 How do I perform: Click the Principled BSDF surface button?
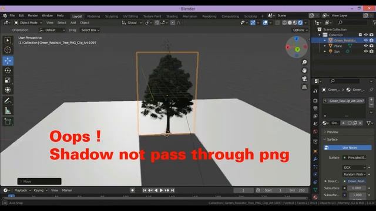click(355, 158)
